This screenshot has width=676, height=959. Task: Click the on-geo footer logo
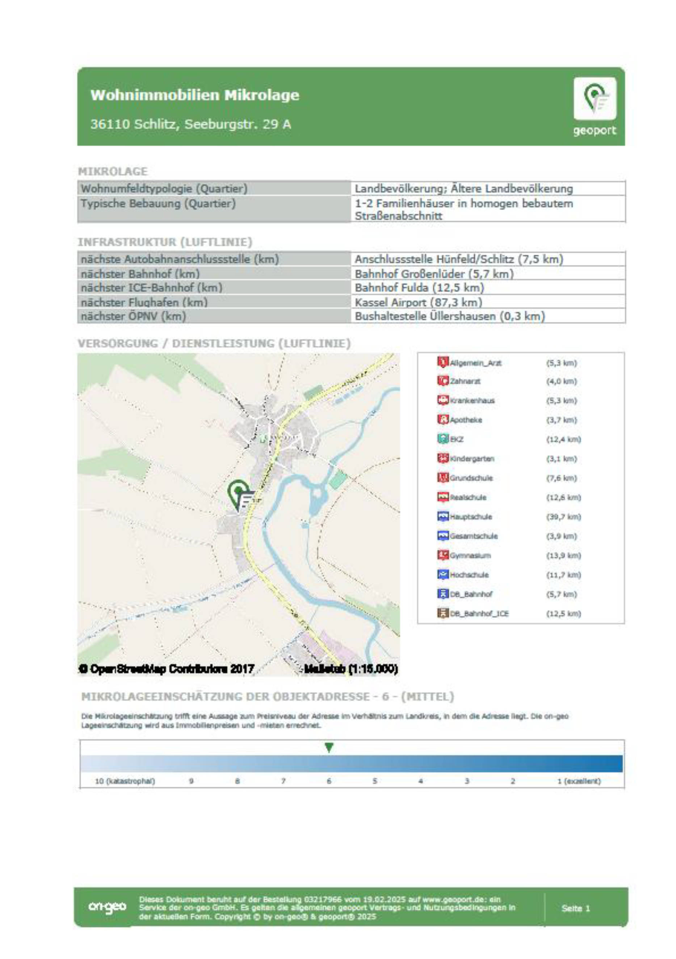(107, 907)
